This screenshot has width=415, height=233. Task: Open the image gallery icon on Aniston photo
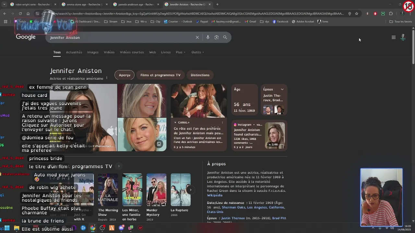[x=159, y=144]
